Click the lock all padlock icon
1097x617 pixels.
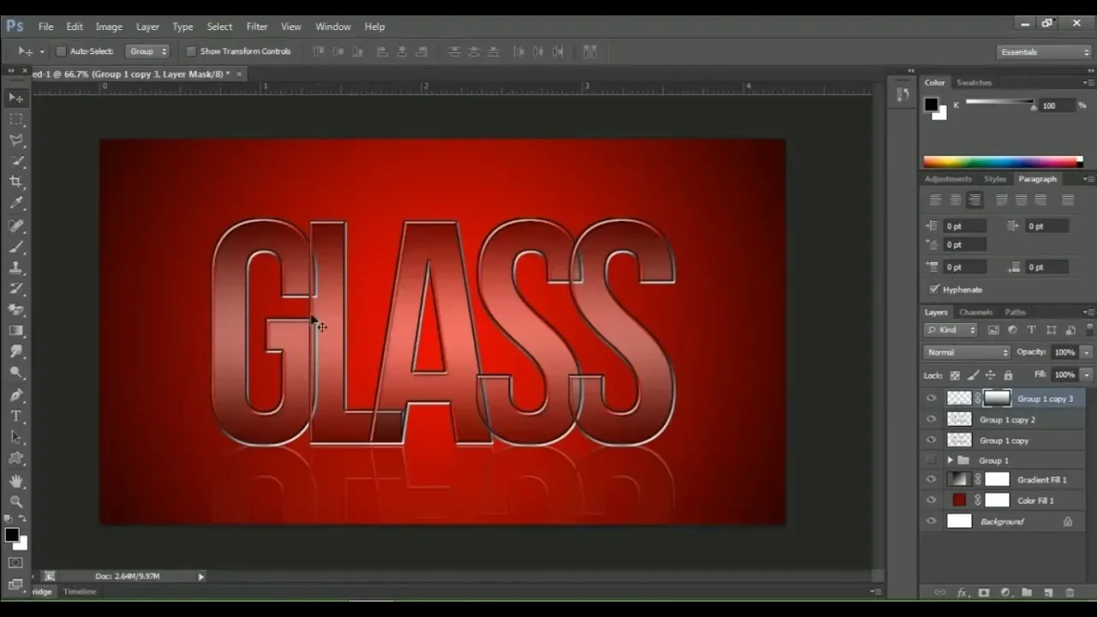pyautogui.click(x=1008, y=375)
